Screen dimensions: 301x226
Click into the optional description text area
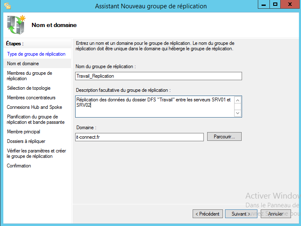point(154,106)
